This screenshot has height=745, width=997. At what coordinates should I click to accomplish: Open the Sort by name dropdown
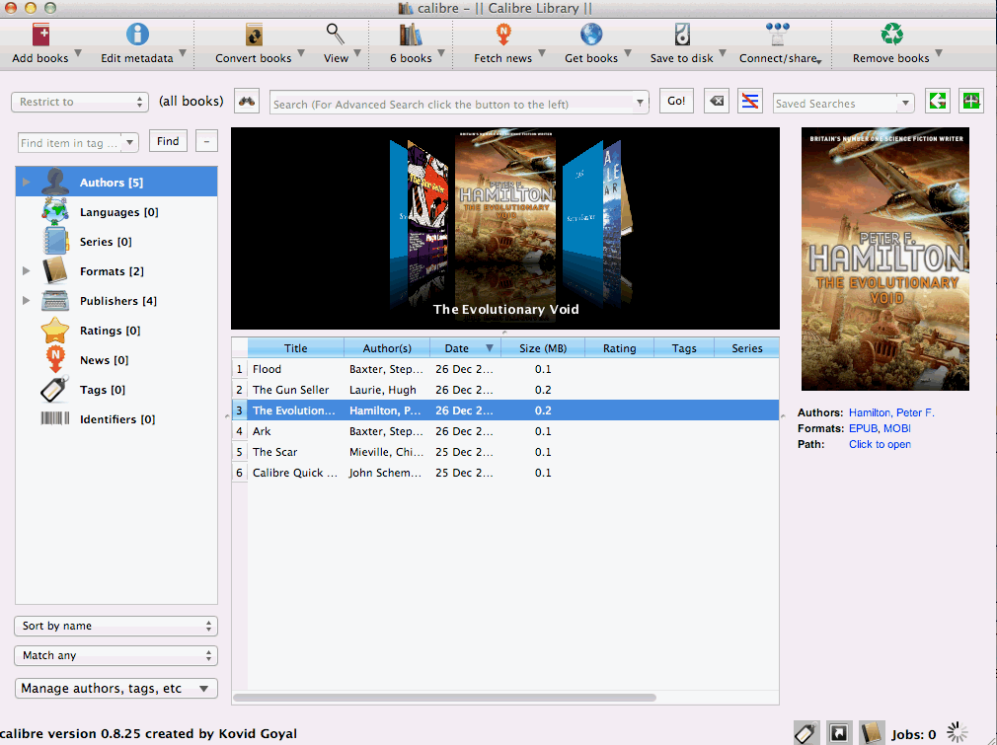pos(115,626)
